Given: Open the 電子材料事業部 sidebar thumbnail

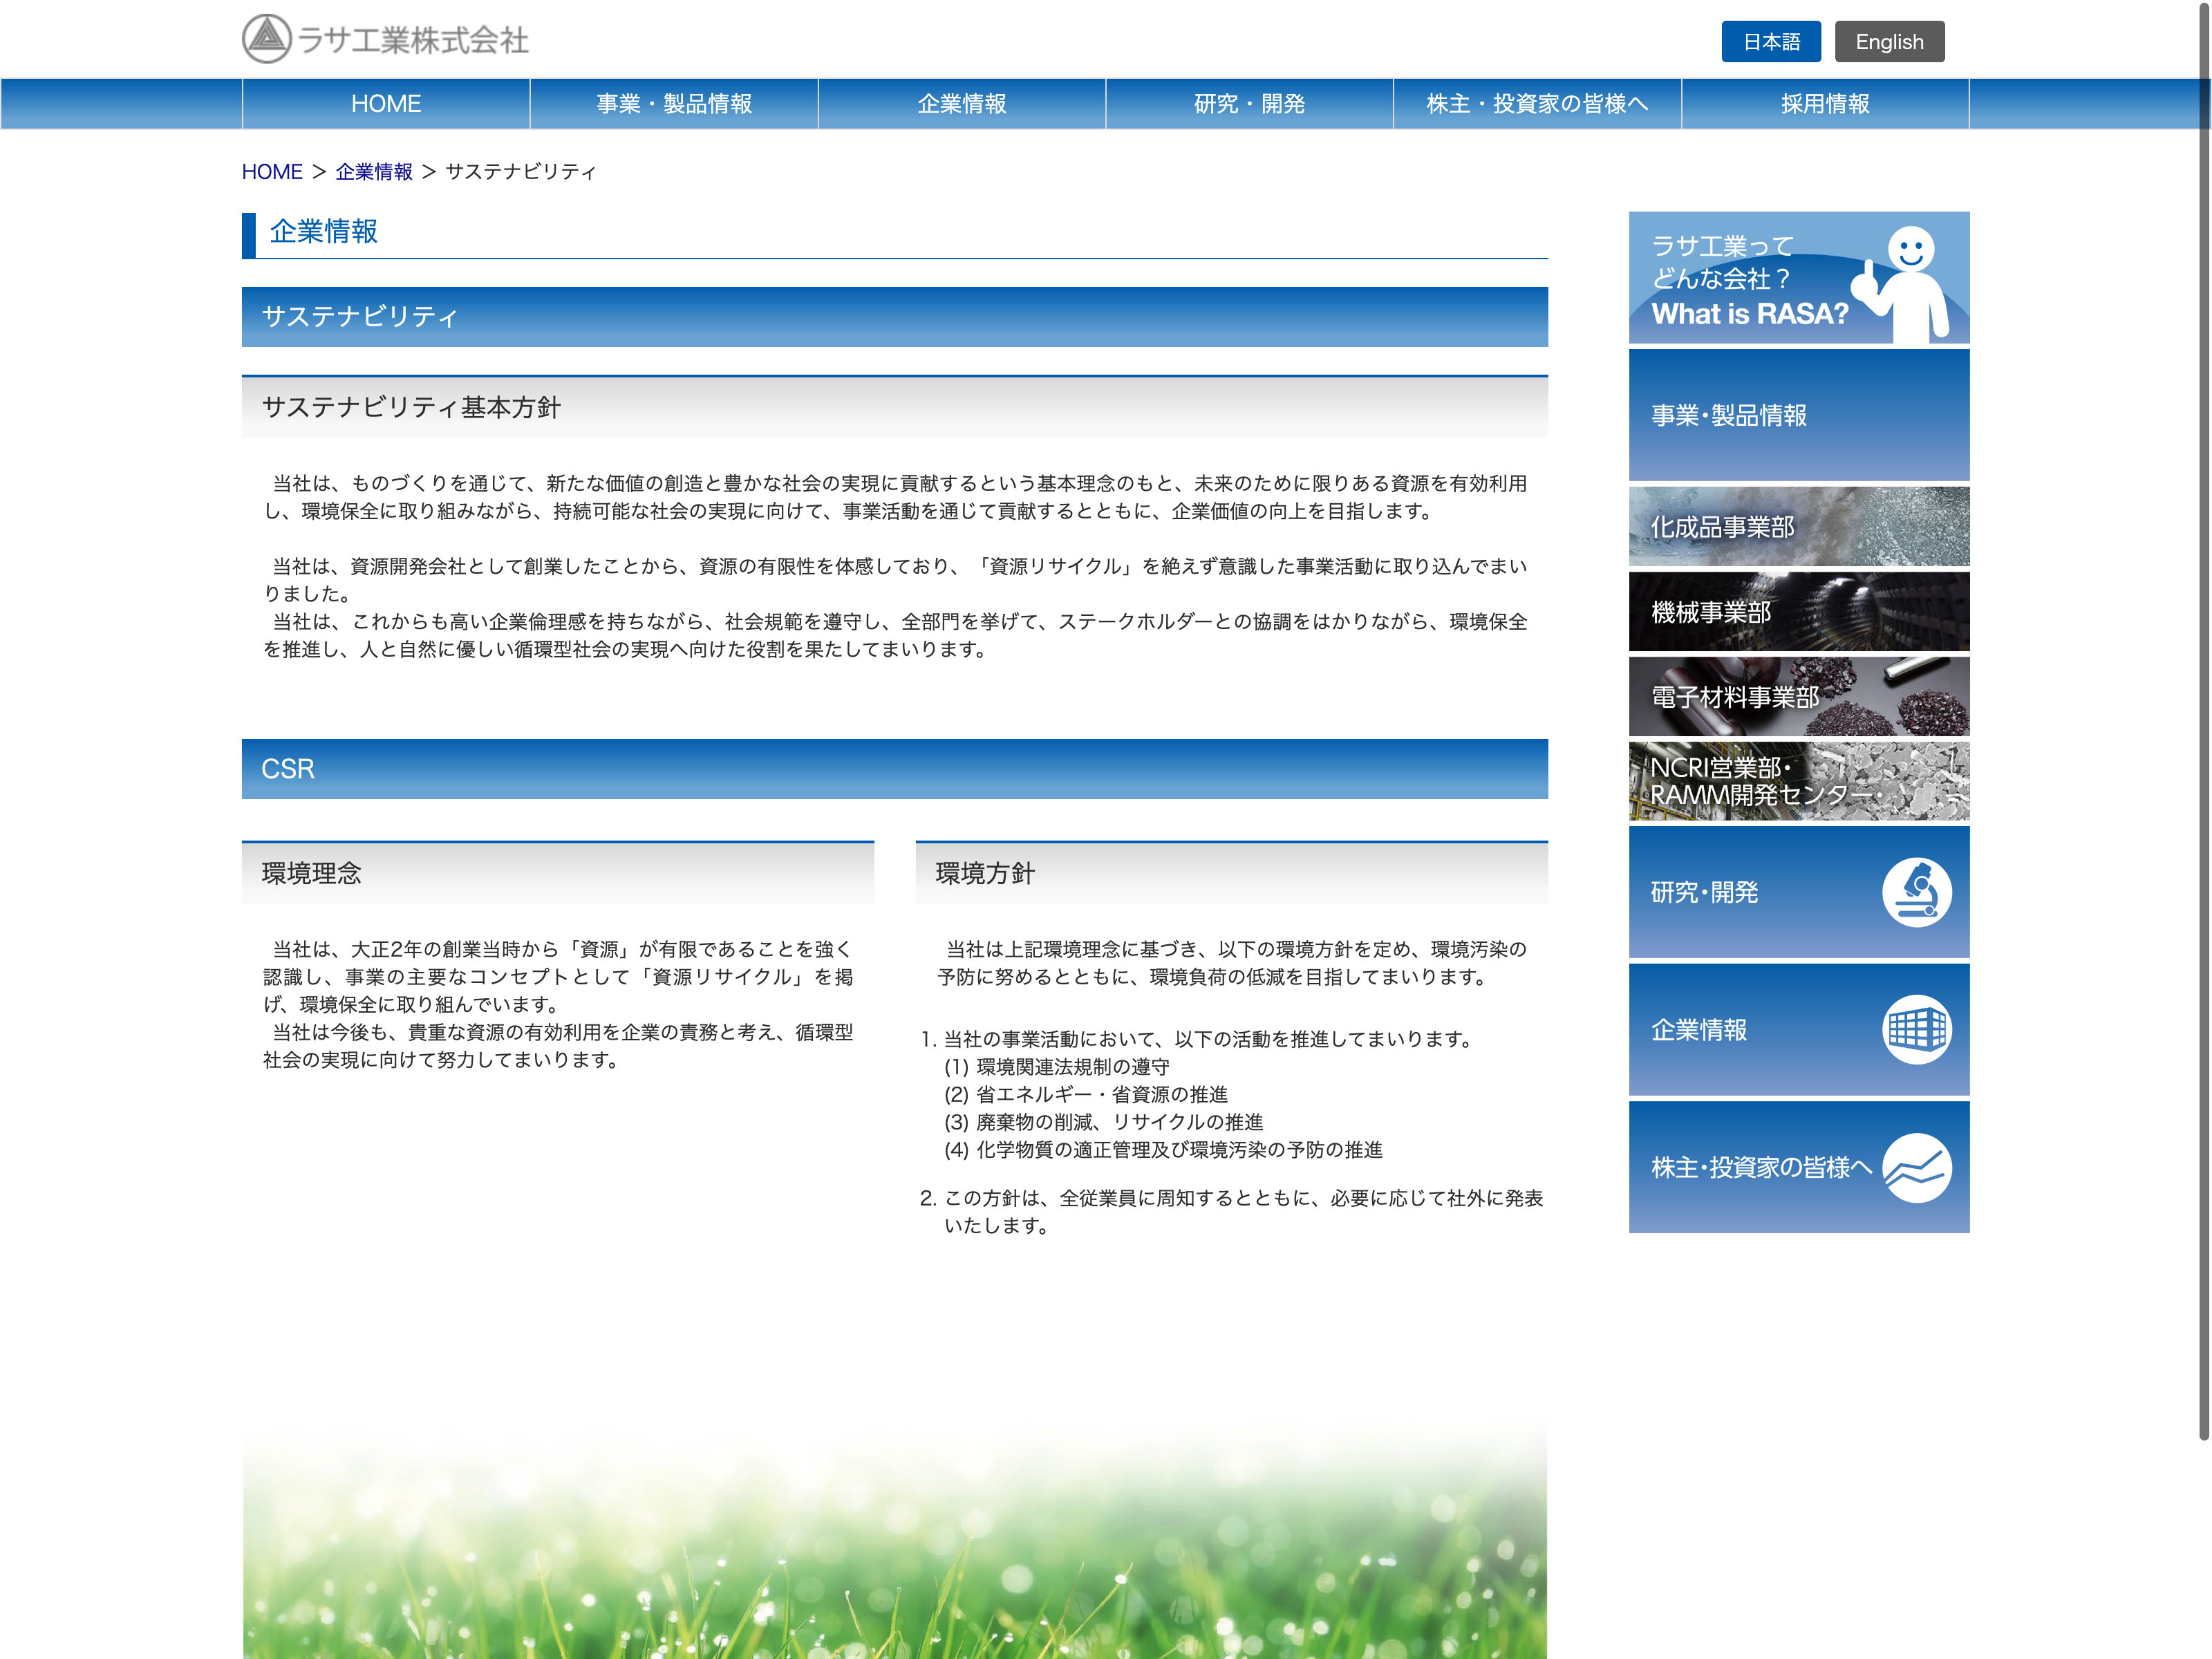Looking at the screenshot, I should tap(1798, 697).
